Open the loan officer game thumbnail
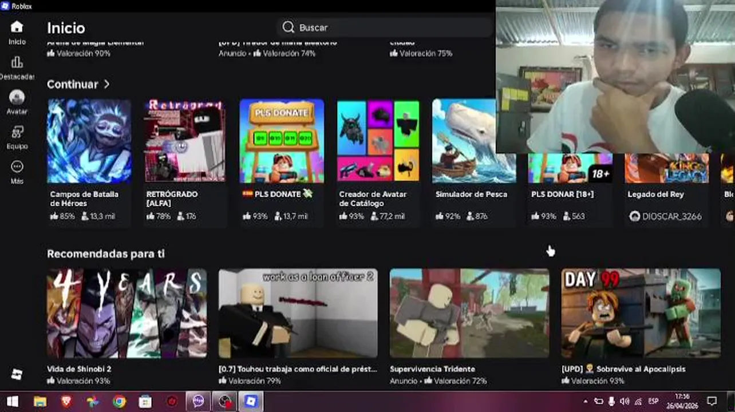This screenshot has width=735, height=412. tap(298, 313)
